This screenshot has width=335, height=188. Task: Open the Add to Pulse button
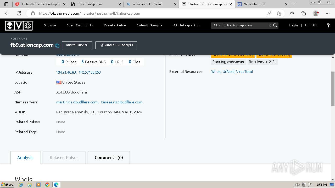click(77, 45)
